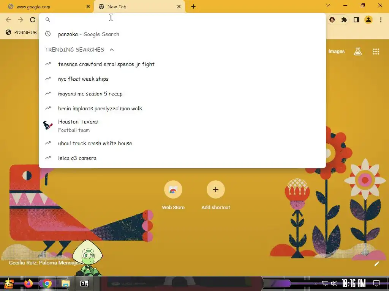Viewport: 389px width, 291px height.
Task: Open the Extensions puzzle icon
Action: (x=344, y=20)
